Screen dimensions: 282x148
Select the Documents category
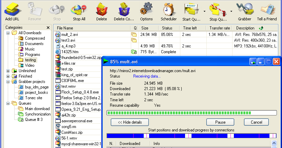coord(34,44)
